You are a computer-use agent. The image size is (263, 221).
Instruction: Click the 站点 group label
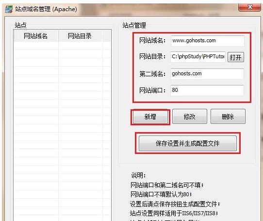pyautogui.click(x=20, y=25)
